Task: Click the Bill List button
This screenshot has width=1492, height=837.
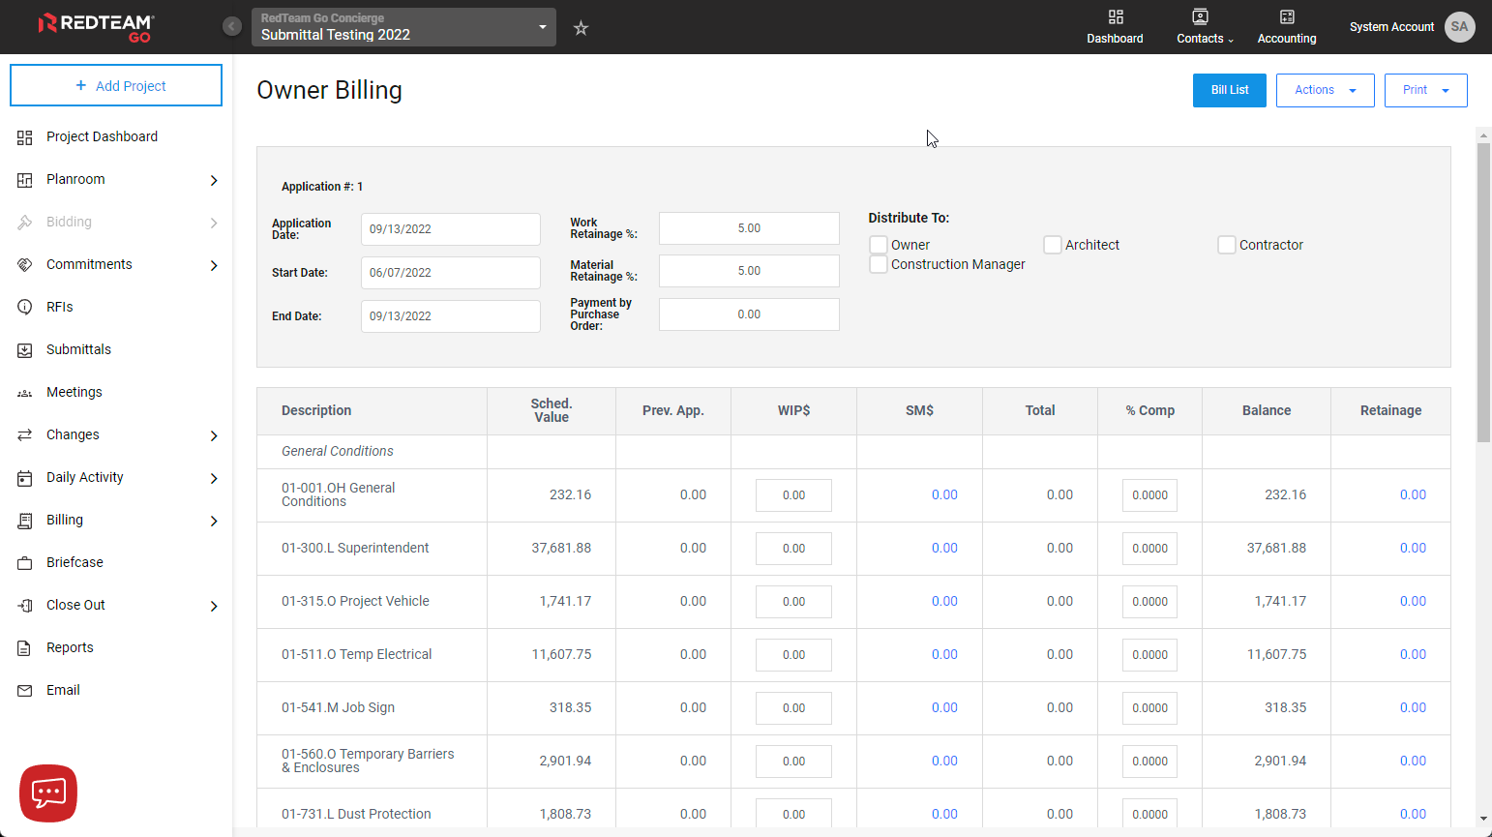Action: 1229,90
